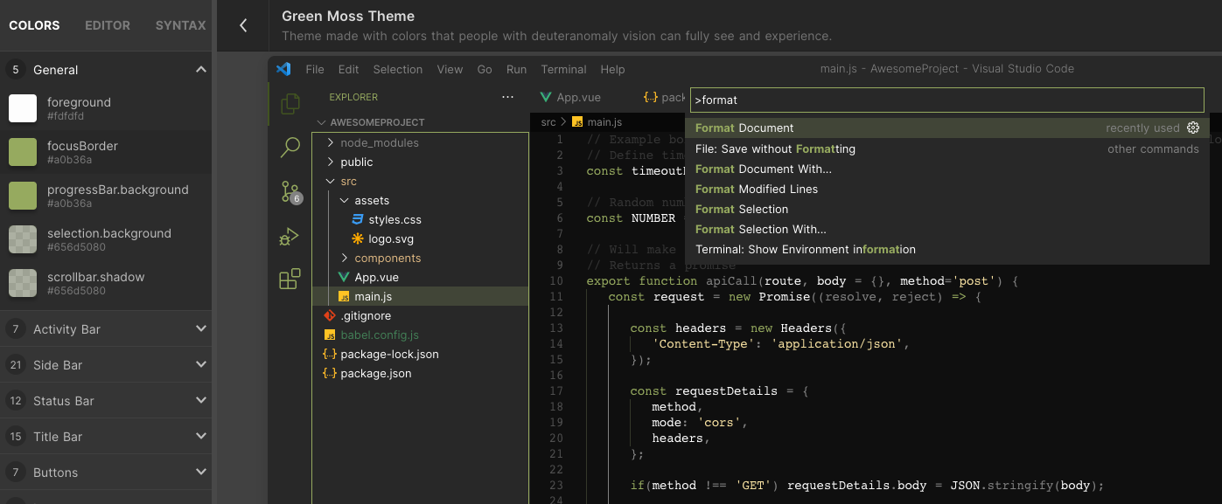Select the Green Moss Theme title
Viewport: 1222px width, 504px height.
coord(348,16)
